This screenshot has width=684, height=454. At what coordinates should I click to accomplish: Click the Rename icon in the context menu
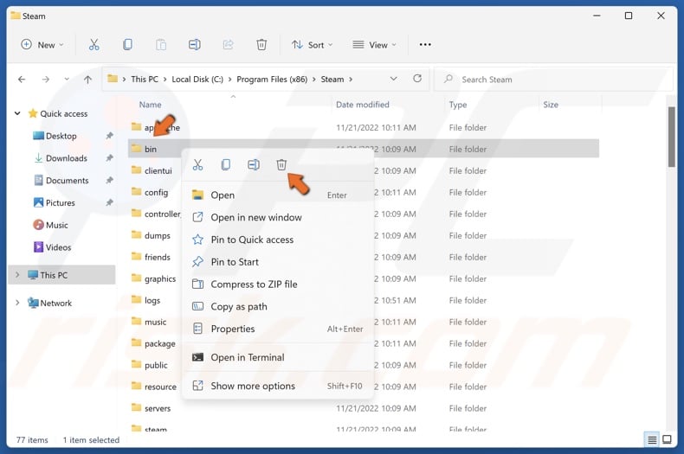coord(254,164)
